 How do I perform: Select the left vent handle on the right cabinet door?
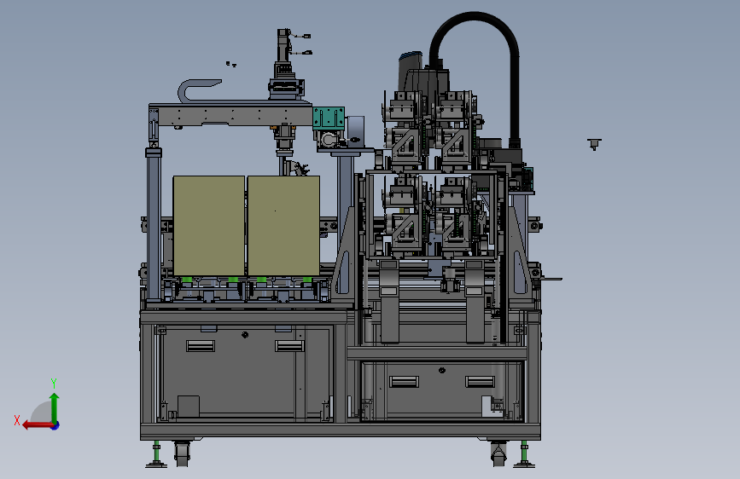point(404,381)
